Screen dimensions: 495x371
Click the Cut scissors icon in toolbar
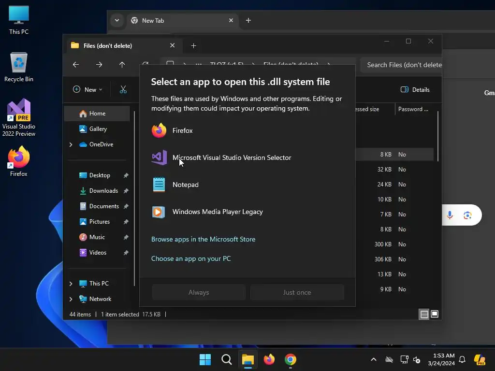coord(123,89)
